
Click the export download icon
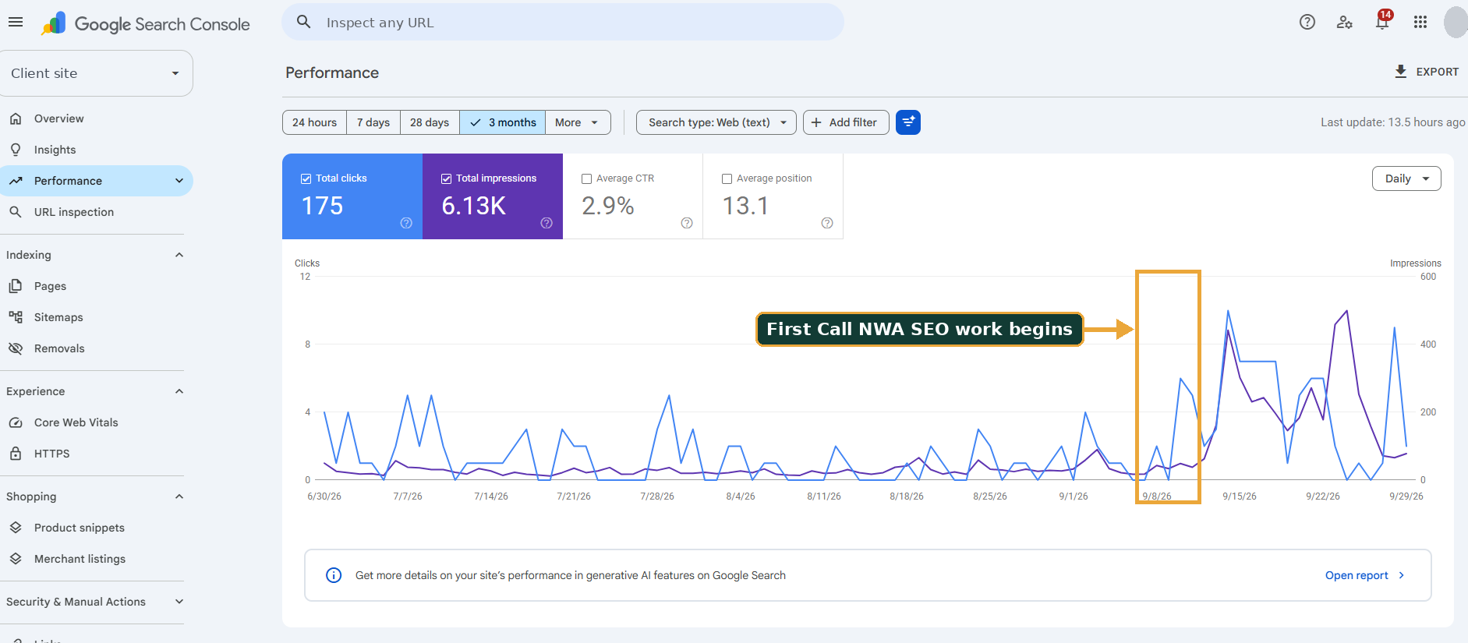click(1401, 72)
